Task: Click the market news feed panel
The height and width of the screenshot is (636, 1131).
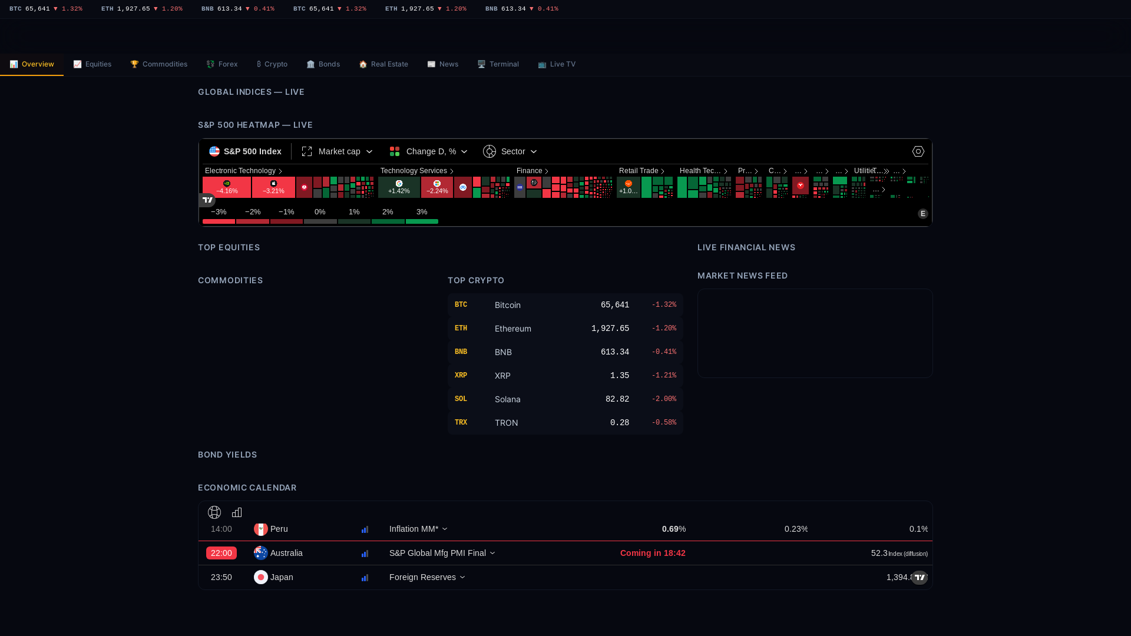Action: [x=815, y=333]
